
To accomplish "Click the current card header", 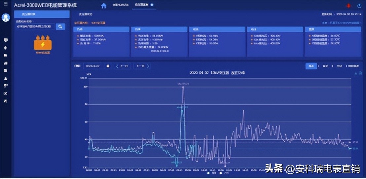I will click(x=217, y=29).
